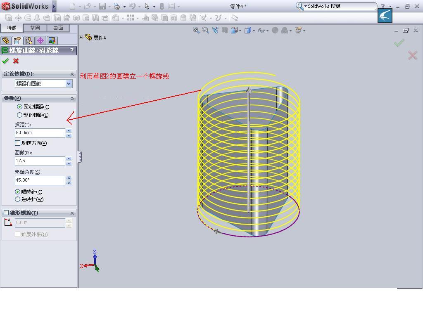The width and height of the screenshot is (423, 317).
Task: Click the New document icon
Action: coord(72,6)
